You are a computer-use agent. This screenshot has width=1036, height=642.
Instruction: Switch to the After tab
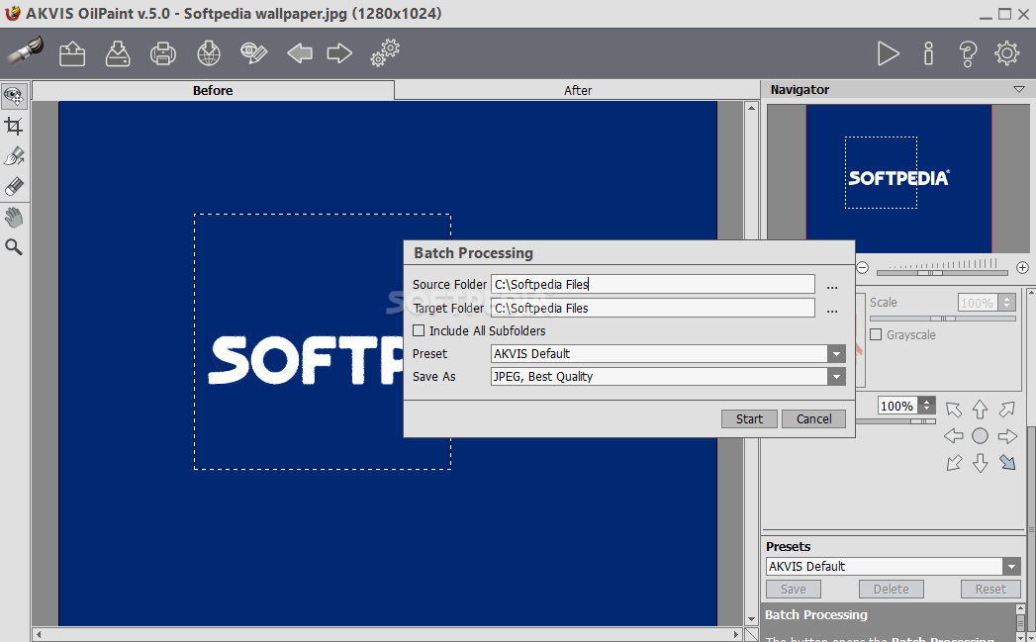(578, 90)
